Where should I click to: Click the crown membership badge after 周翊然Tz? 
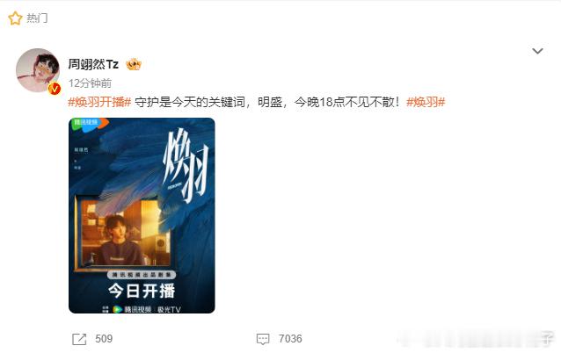(x=134, y=64)
